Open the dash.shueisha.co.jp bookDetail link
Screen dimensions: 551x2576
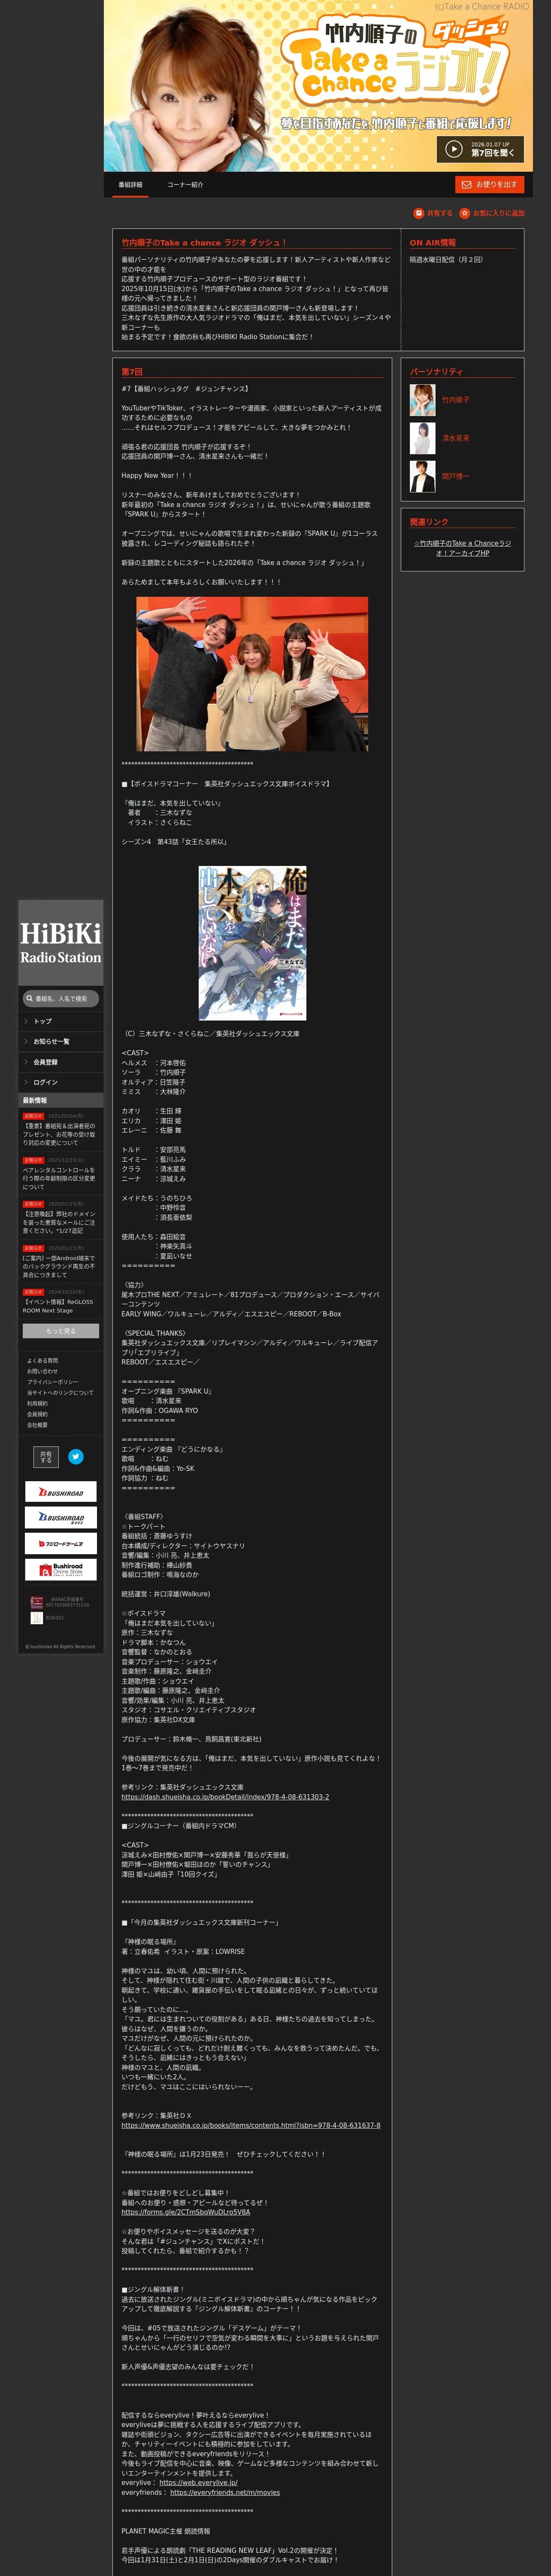coord(225,1797)
